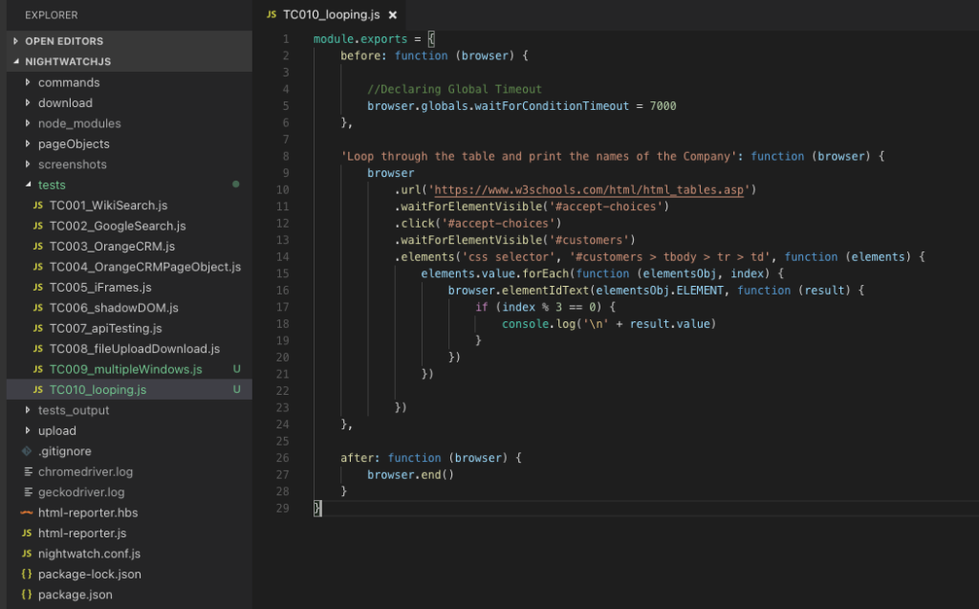Click the U badge next to TC010_looping.js

[236, 389]
